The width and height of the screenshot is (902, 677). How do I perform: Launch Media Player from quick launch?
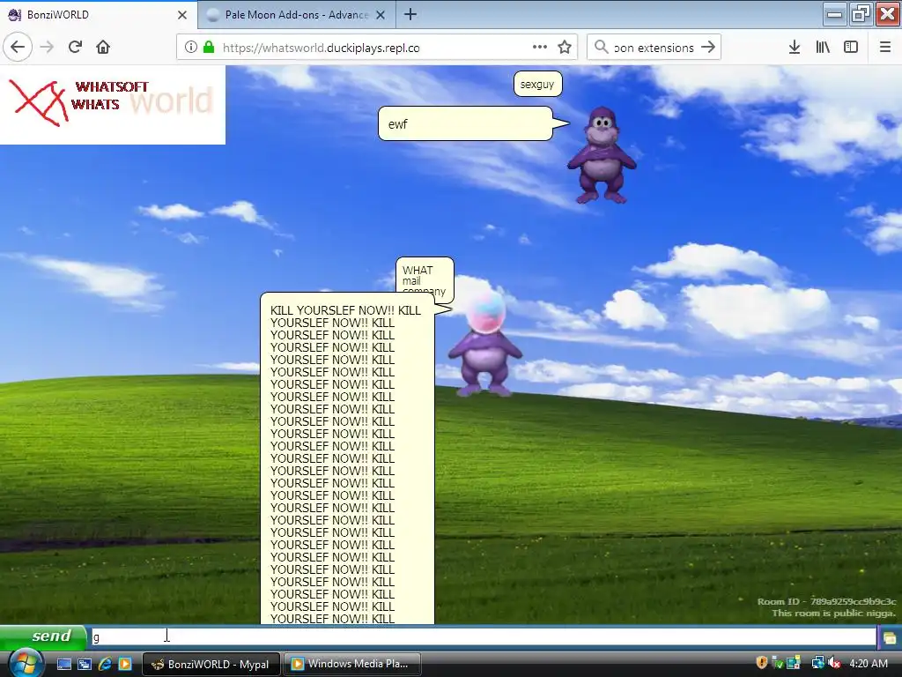coord(124,664)
